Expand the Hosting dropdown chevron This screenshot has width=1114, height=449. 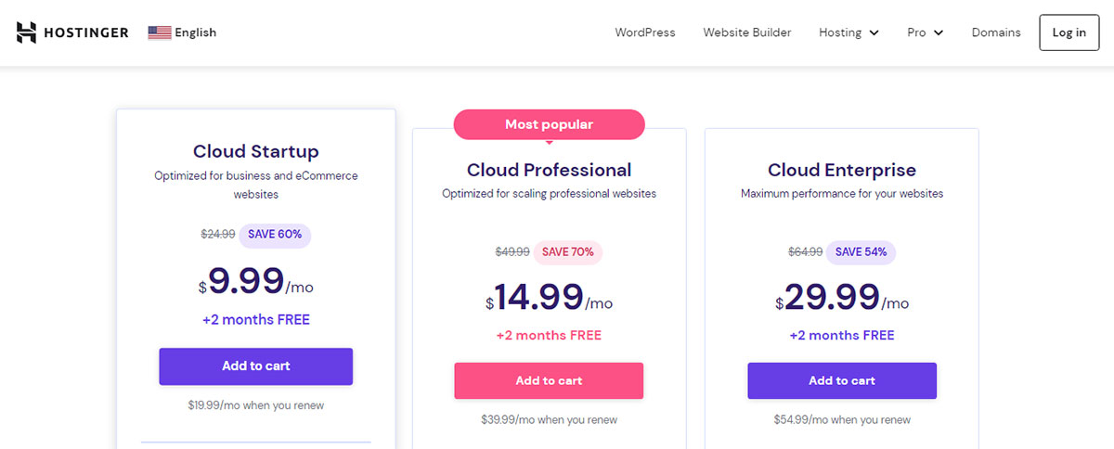pos(874,33)
